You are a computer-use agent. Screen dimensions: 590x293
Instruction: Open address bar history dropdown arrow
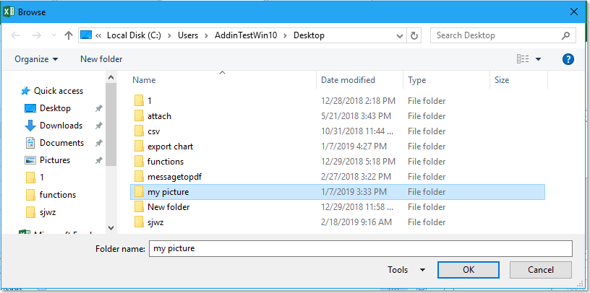tap(398, 35)
